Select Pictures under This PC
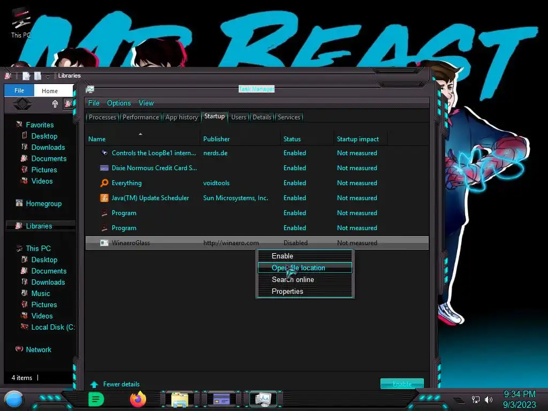The width and height of the screenshot is (548, 411). click(44, 305)
